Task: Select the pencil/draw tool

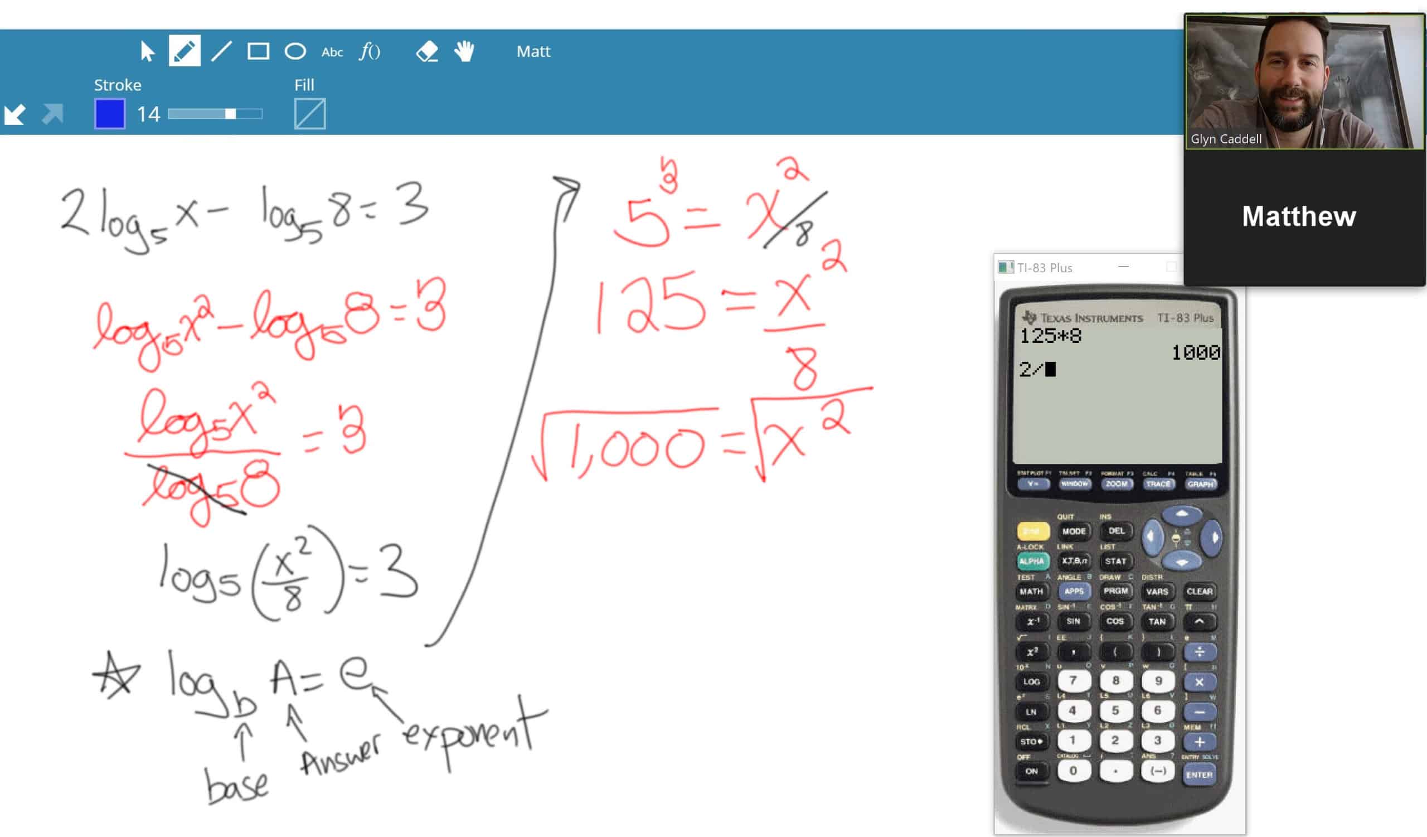Action: point(184,51)
